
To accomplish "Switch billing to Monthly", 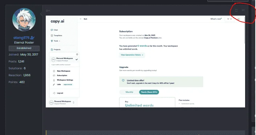I will click(129, 92).
